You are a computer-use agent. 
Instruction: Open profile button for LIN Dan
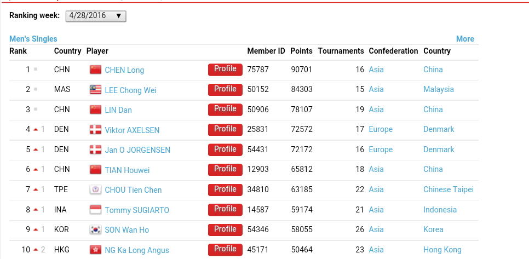point(225,110)
